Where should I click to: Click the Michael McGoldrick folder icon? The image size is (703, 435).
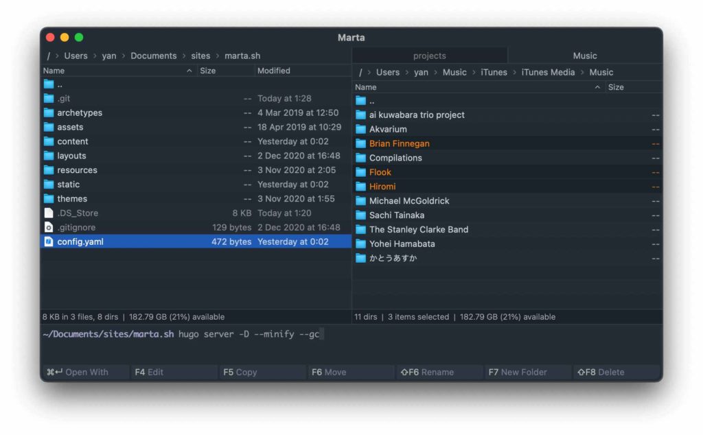[361, 201]
